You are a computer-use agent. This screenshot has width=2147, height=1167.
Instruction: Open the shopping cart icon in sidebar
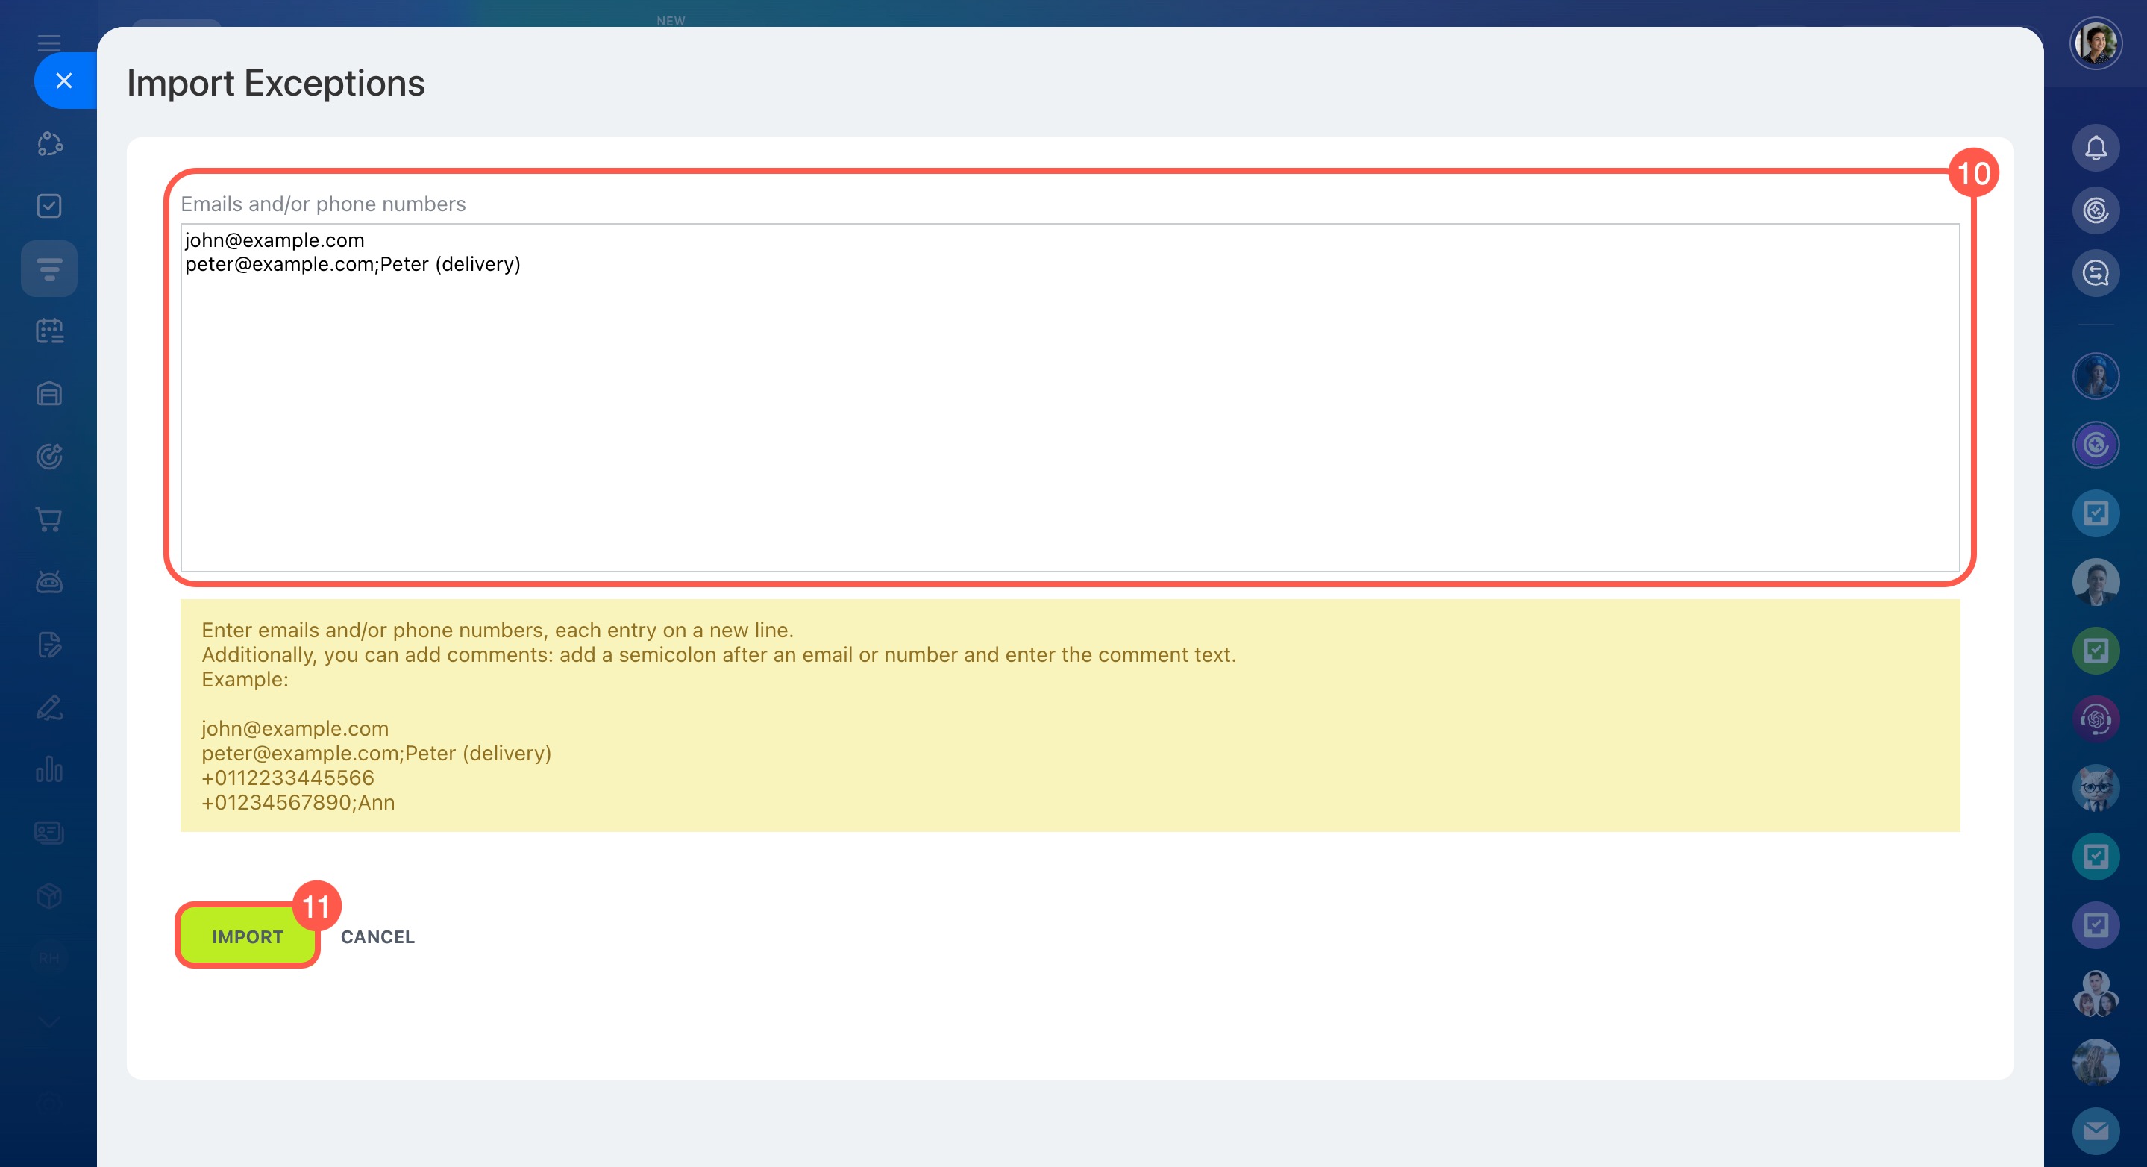tap(49, 519)
